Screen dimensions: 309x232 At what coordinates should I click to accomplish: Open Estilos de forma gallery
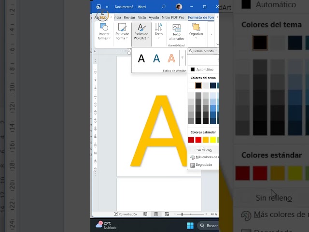tap(122, 32)
